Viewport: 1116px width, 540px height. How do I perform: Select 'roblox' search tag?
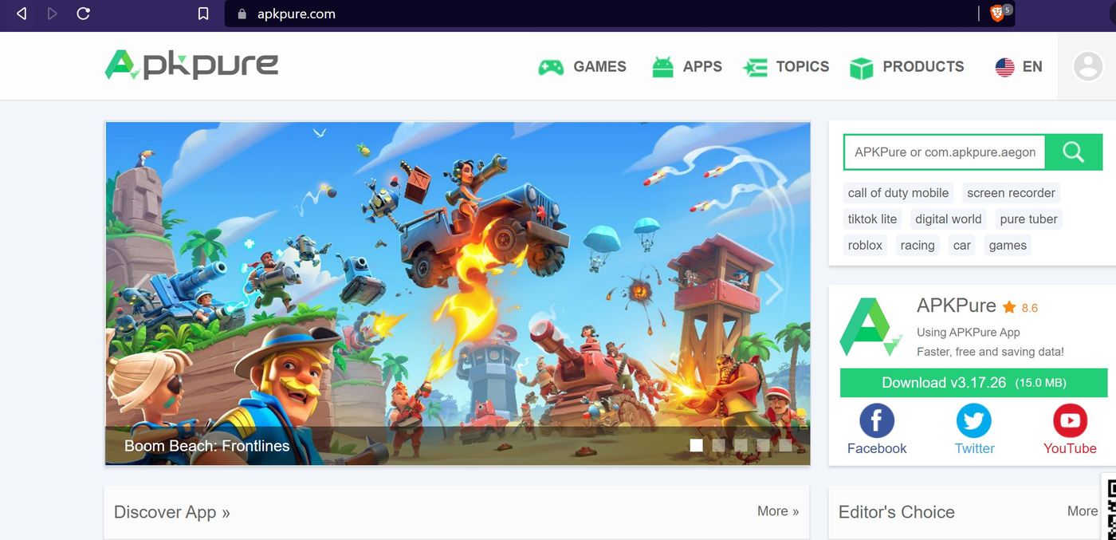point(865,246)
